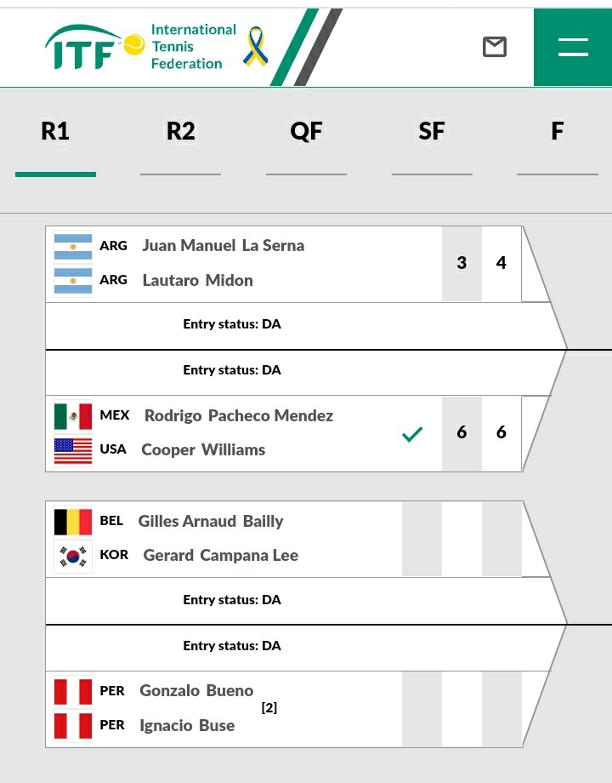Click the green winner checkmark
Screen dimensions: 612x783
tap(412, 434)
